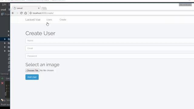Screen dimensions: 194x109
Task: Focus the Email input field
Action: (110, 48)
